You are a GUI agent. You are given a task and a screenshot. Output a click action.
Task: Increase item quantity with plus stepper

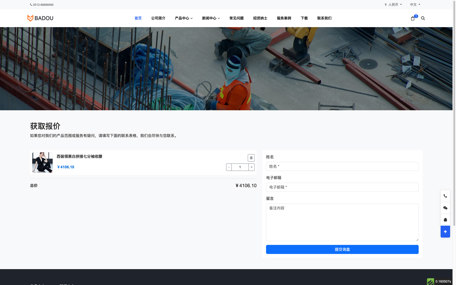point(251,167)
